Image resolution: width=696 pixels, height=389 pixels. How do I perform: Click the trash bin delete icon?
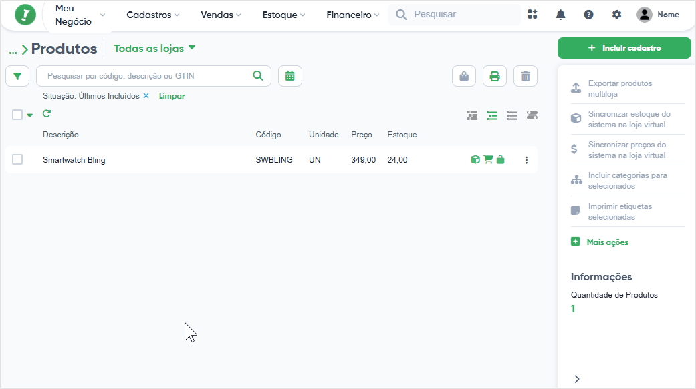[x=526, y=76]
